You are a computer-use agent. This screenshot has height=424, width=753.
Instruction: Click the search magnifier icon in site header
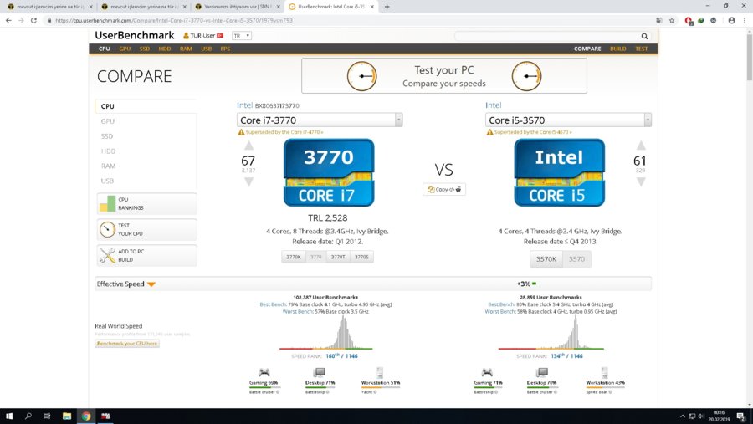[x=644, y=37]
